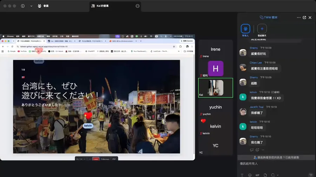Click Sherry's message 超酷
Viewport: 316px width, 177px height.
coord(254,83)
